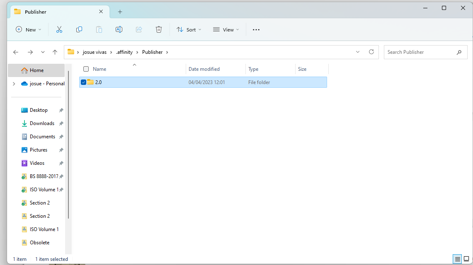Viewport: 473px width, 265px height.
Task: Uncheck the 2.0 folder checkbox
Action: [84, 82]
